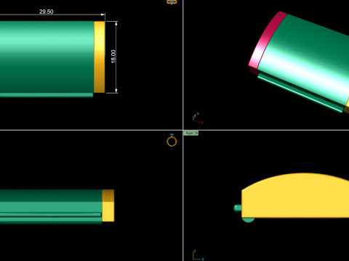Select the small green peg in Right view
The image size is (349, 261).
point(238,208)
